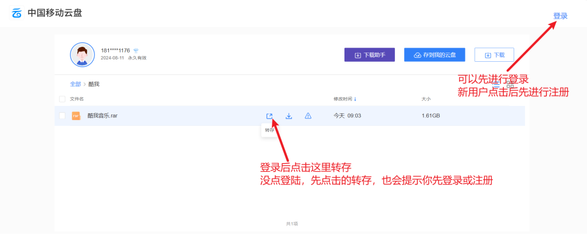Image resolution: width=587 pixels, height=234 pixels.
Task: Click the 存到我的云盘 button
Action: (435, 55)
